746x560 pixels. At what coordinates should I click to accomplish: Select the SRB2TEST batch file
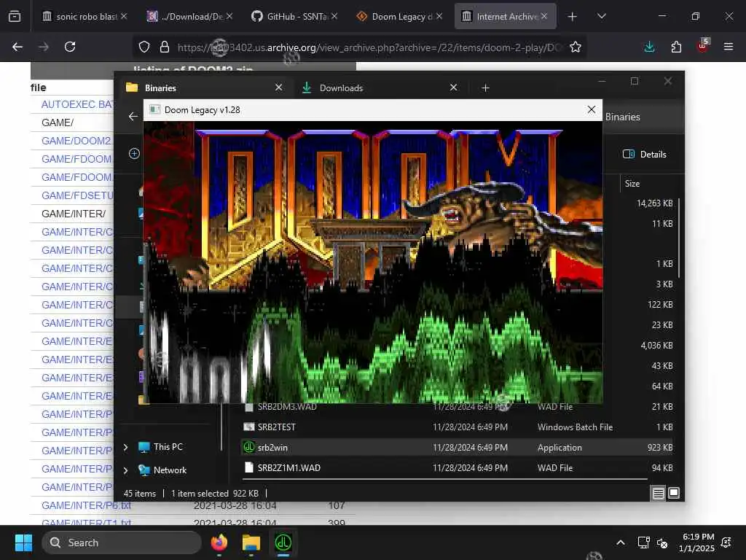coord(457,427)
